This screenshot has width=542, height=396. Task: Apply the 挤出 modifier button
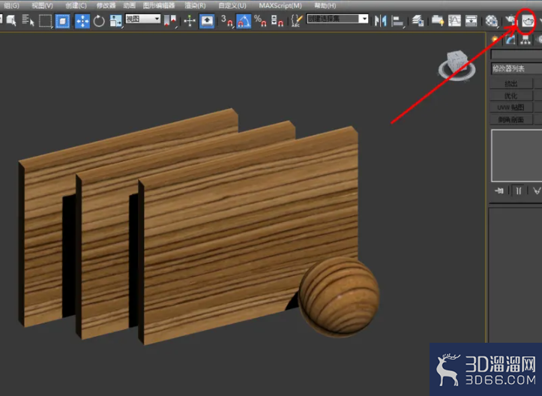pos(511,84)
